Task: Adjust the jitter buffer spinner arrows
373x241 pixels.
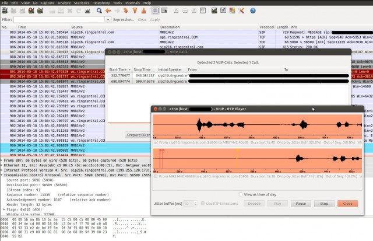Action: 195,204
